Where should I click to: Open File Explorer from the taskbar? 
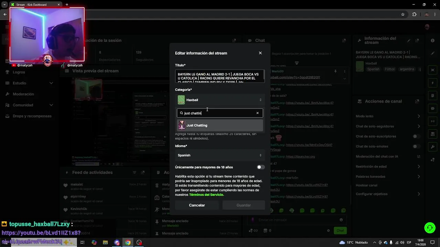(105, 243)
